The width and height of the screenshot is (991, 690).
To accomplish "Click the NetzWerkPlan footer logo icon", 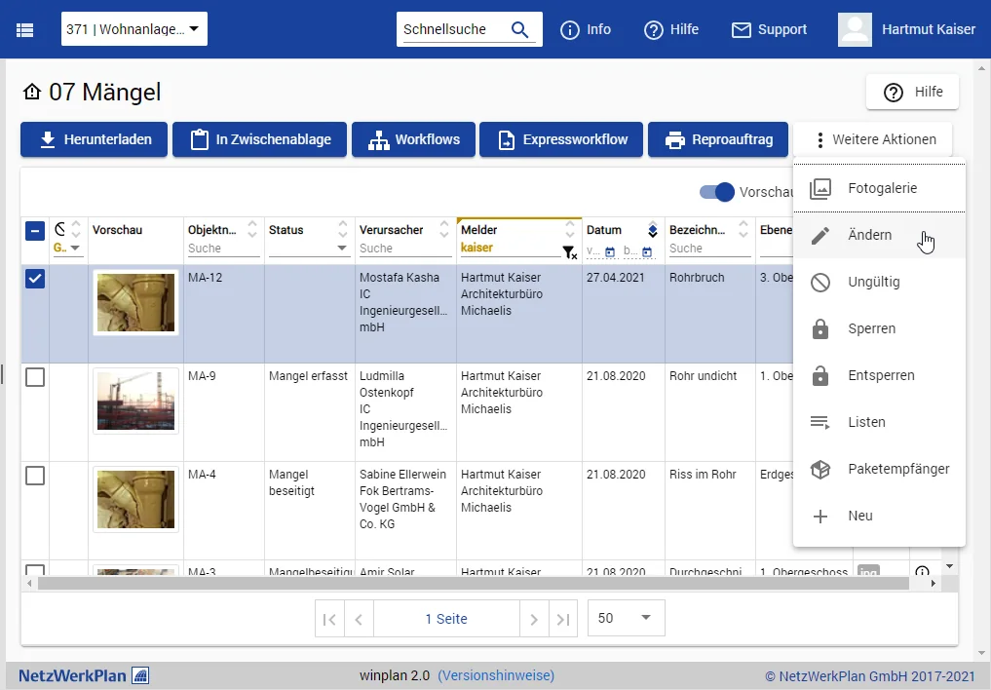I will [x=140, y=675].
